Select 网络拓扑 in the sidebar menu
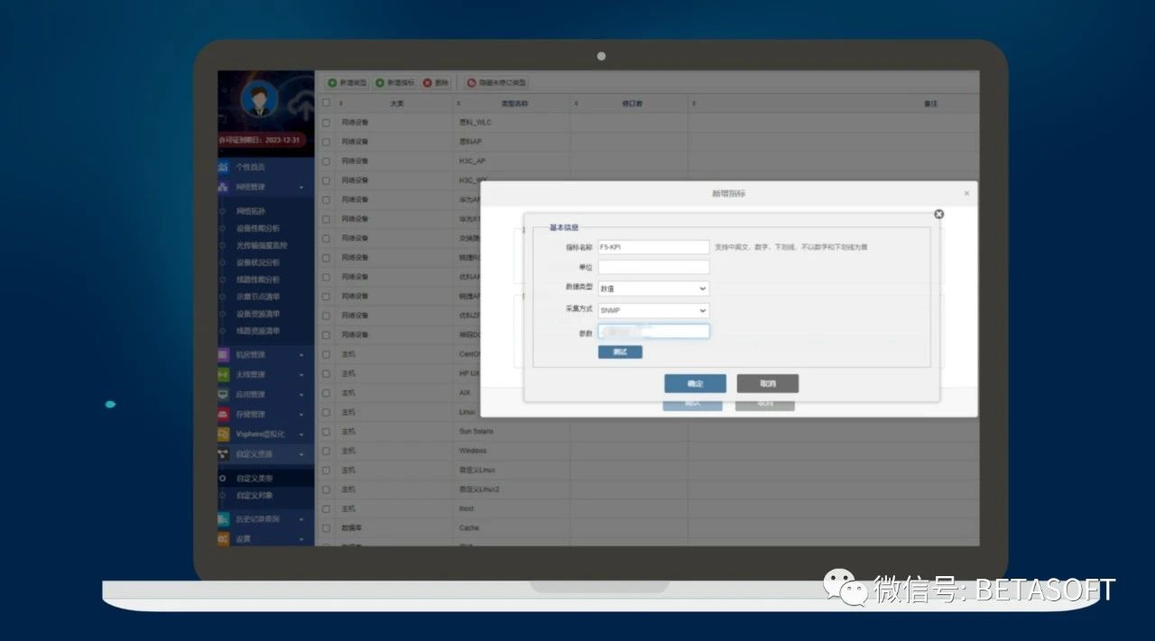Screen dimensions: 1155x641 tap(251, 211)
